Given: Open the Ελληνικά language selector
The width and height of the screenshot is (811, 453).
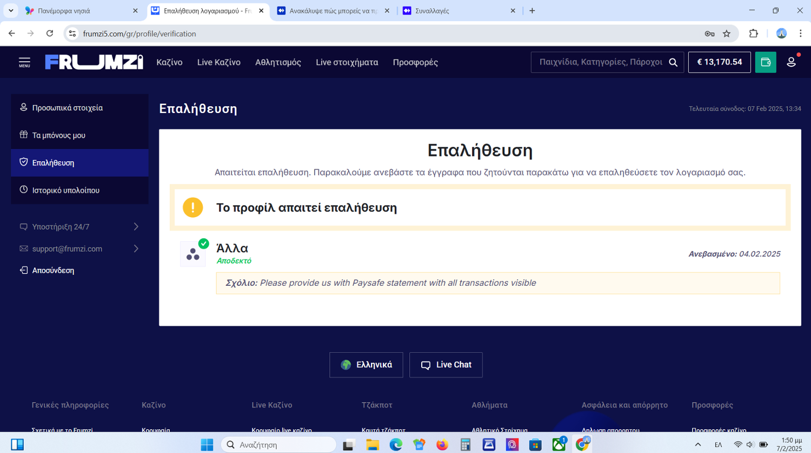Looking at the screenshot, I should 366,365.
